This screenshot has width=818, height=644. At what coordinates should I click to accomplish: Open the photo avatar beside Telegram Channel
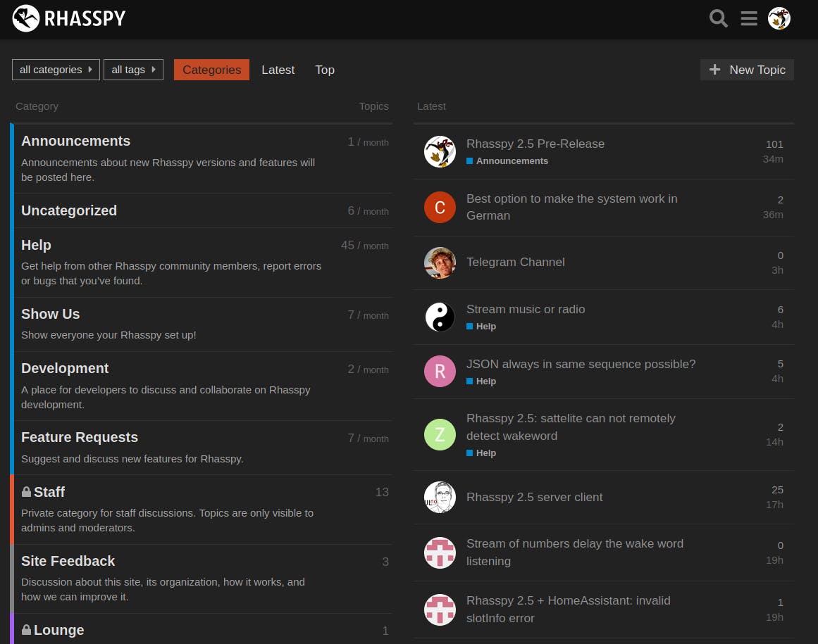[x=440, y=263]
